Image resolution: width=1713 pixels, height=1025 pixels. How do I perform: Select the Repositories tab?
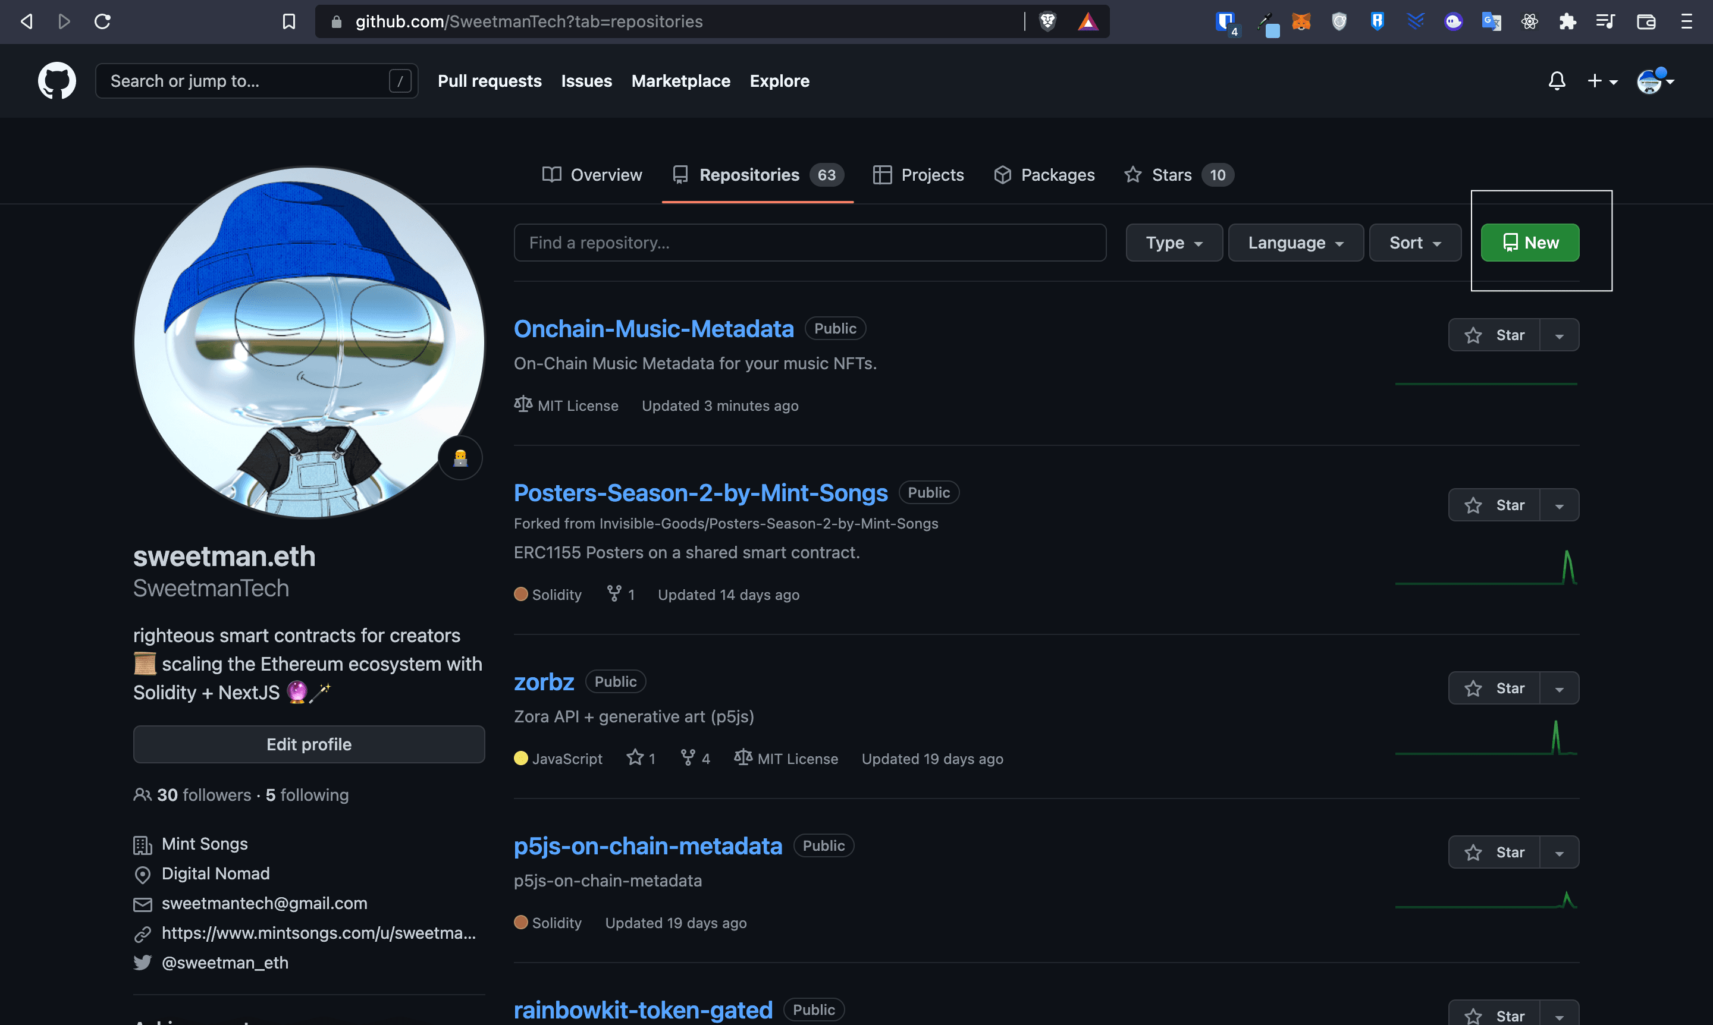(757, 175)
